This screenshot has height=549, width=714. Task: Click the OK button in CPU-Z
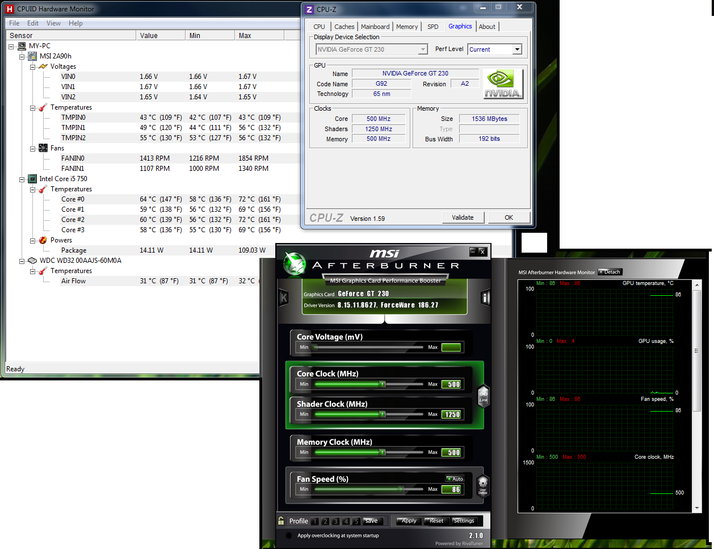click(509, 217)
